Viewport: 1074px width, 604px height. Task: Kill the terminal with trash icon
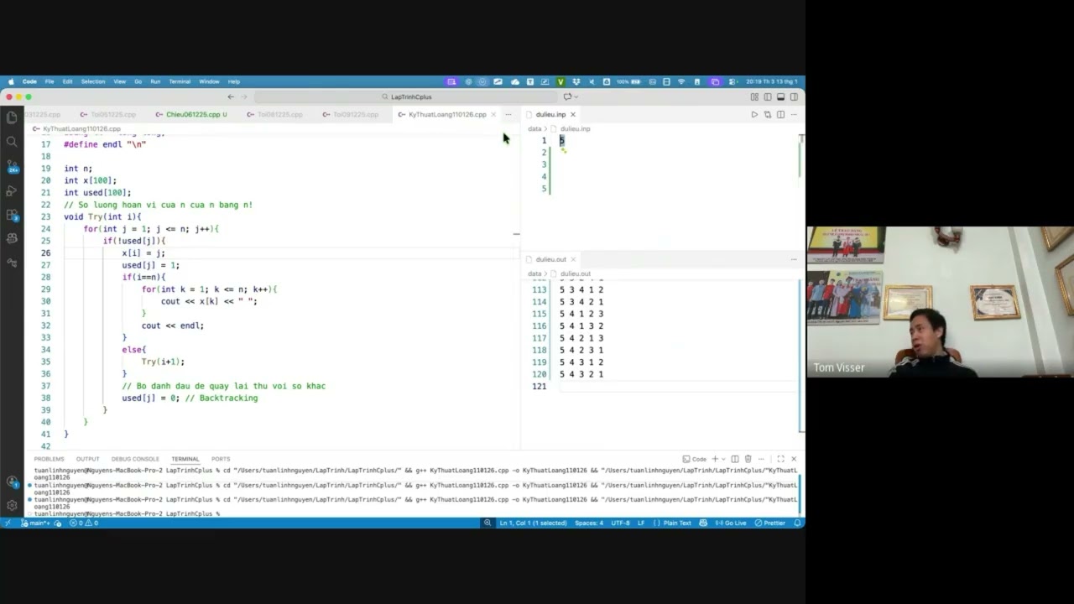point(748,459)
